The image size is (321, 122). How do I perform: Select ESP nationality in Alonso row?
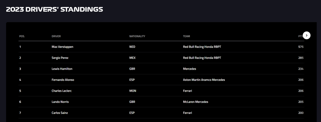[x=132, y=80]
